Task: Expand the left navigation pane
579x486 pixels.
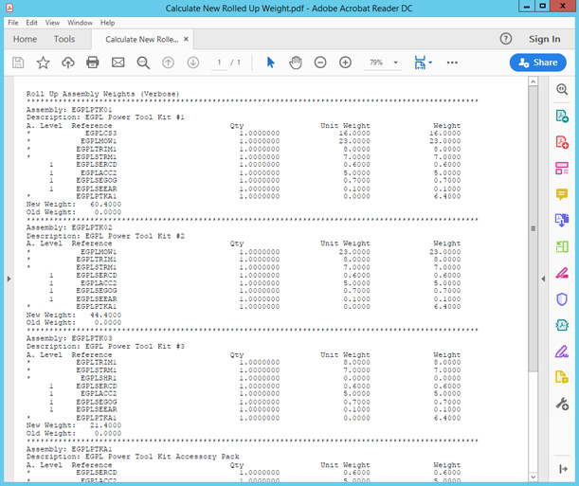Action: click(x=9, y=279)
